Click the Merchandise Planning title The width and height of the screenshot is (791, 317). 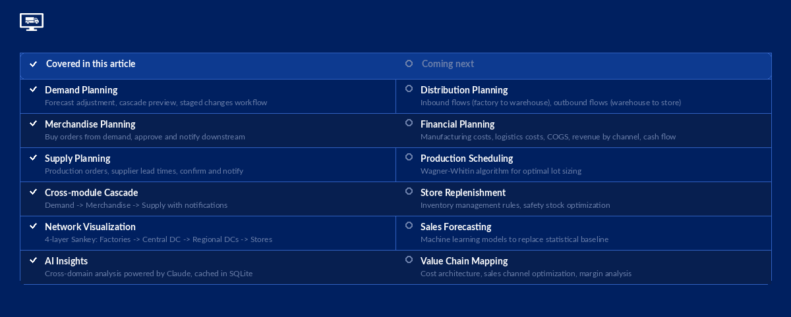coord(90,124)
